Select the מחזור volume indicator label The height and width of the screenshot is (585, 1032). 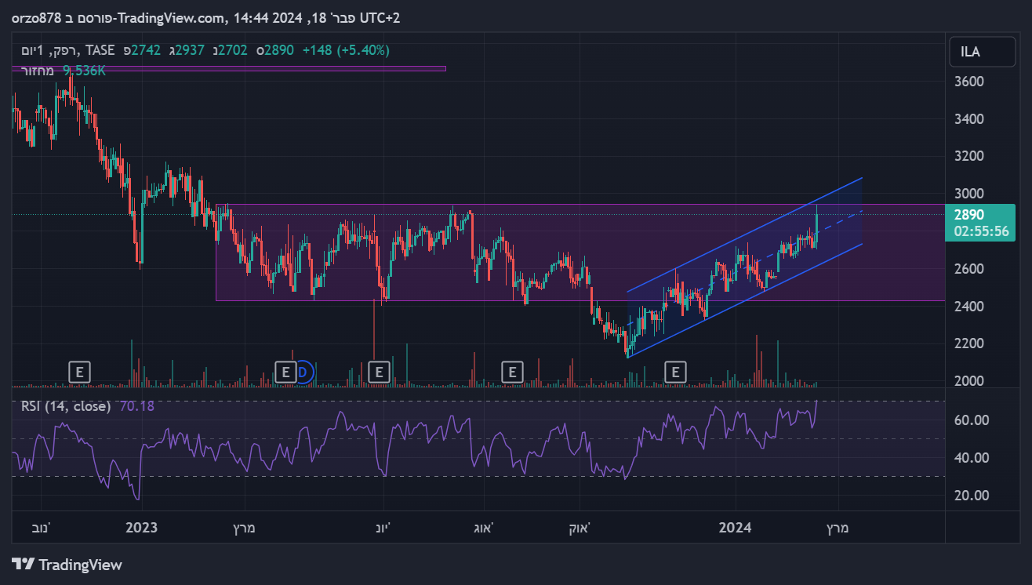tap(38, 71)
